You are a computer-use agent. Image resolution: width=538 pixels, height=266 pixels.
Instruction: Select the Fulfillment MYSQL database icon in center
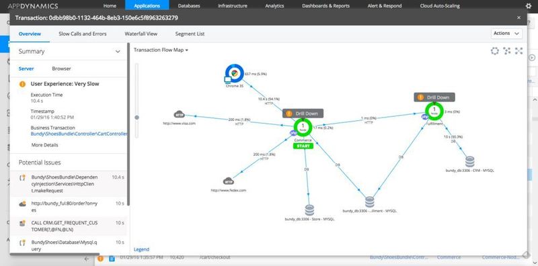click(x=369, y=202)
